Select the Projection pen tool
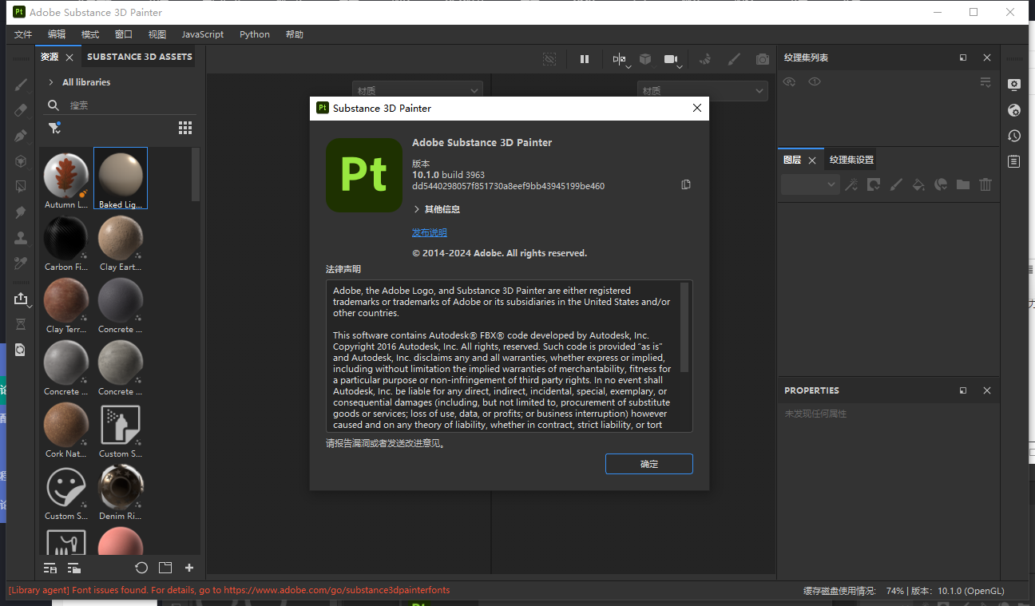1035x606 pixels. (22, 136)
